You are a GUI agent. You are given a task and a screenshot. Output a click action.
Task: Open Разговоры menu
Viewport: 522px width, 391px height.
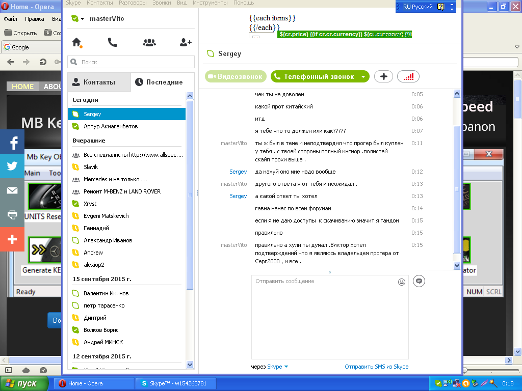tap(133, 3)
